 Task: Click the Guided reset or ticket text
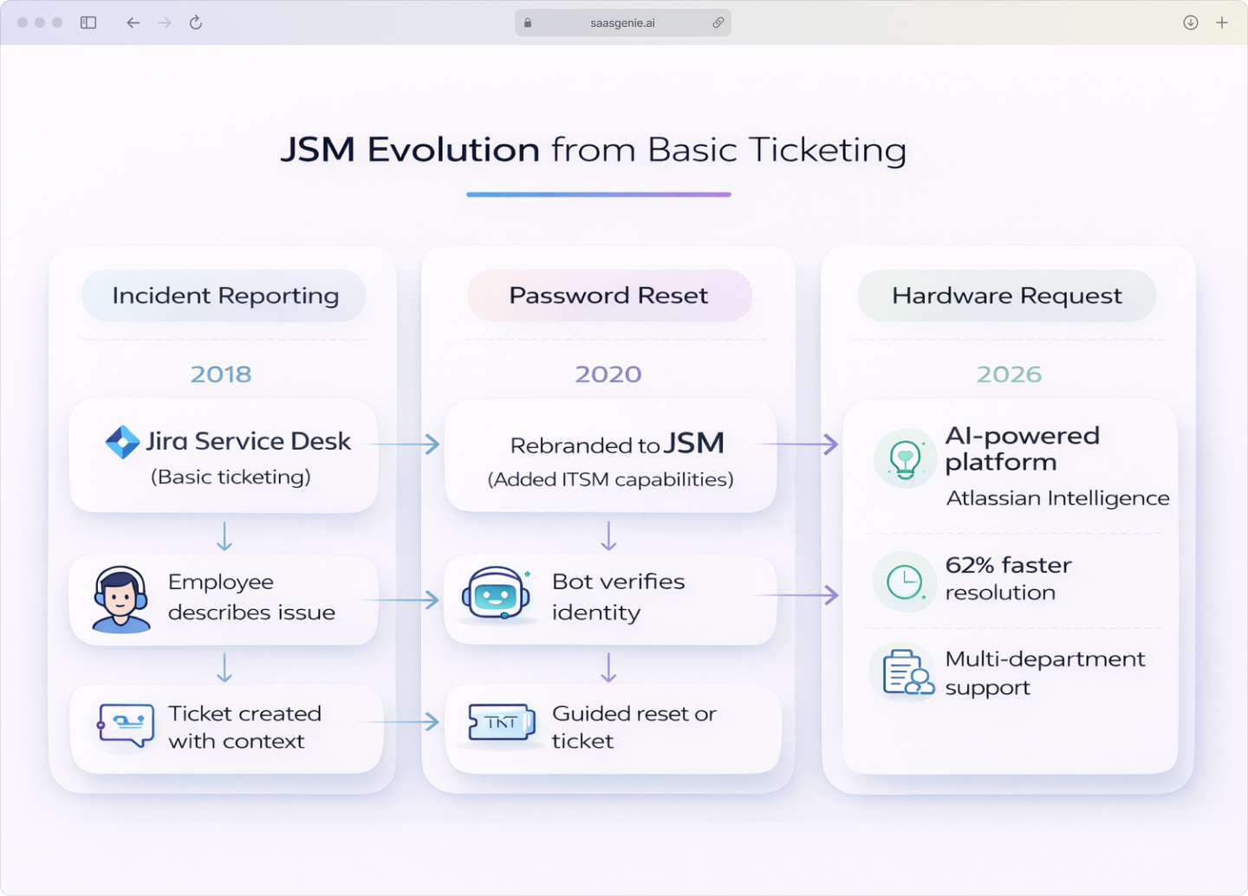pos(634,727)
